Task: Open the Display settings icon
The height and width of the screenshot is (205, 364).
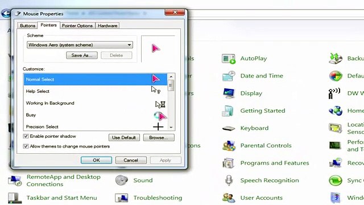Action: tap(229, 93)
